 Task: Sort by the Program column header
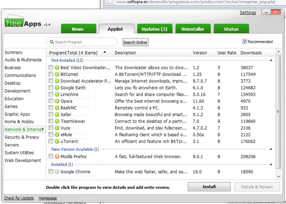click(x=79, y=53)
